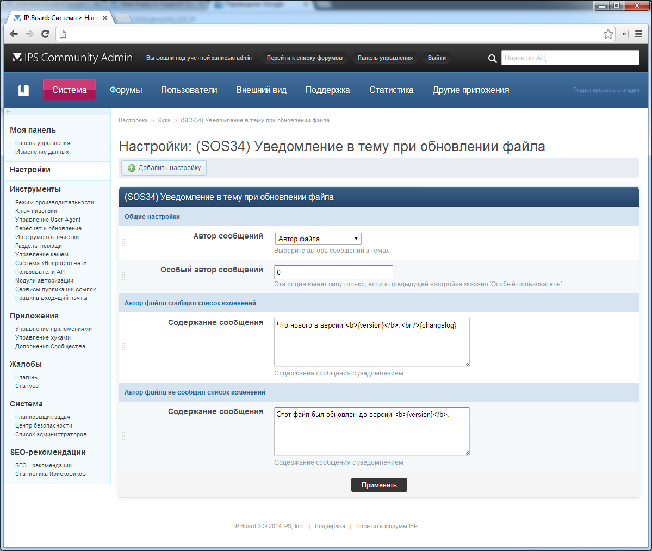Viewport: 652px width, 551px height.
Task: Click the Особый автор сообщений input field
Action: [x=333, y=272]
